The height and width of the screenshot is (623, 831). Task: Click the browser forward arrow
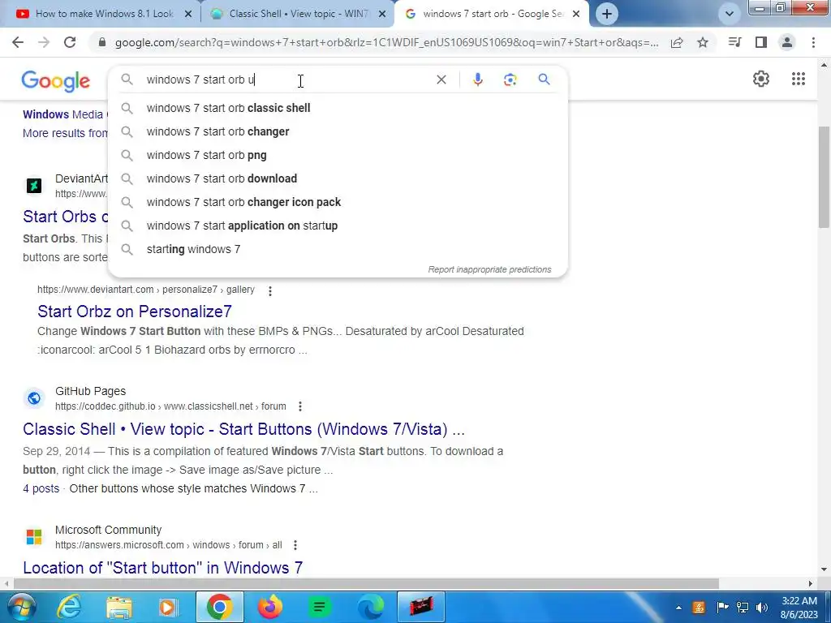pyautogui.click(x=44, y=42)
